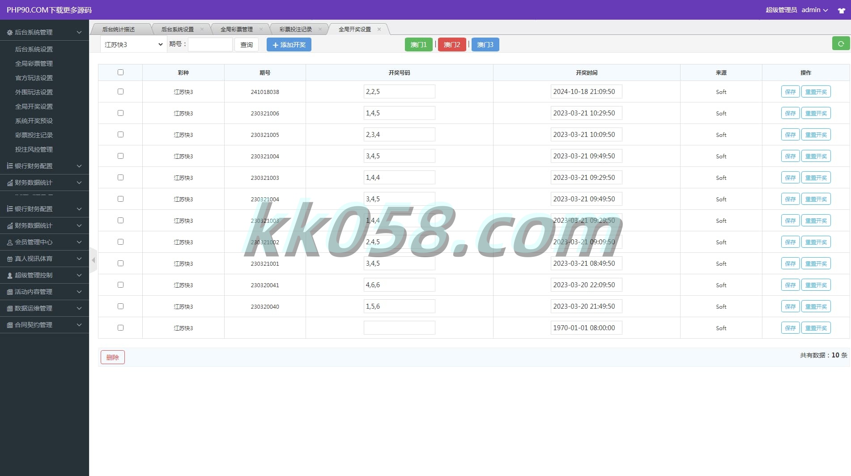Click the gear icon beside 后台系统管理

point(10,32)
